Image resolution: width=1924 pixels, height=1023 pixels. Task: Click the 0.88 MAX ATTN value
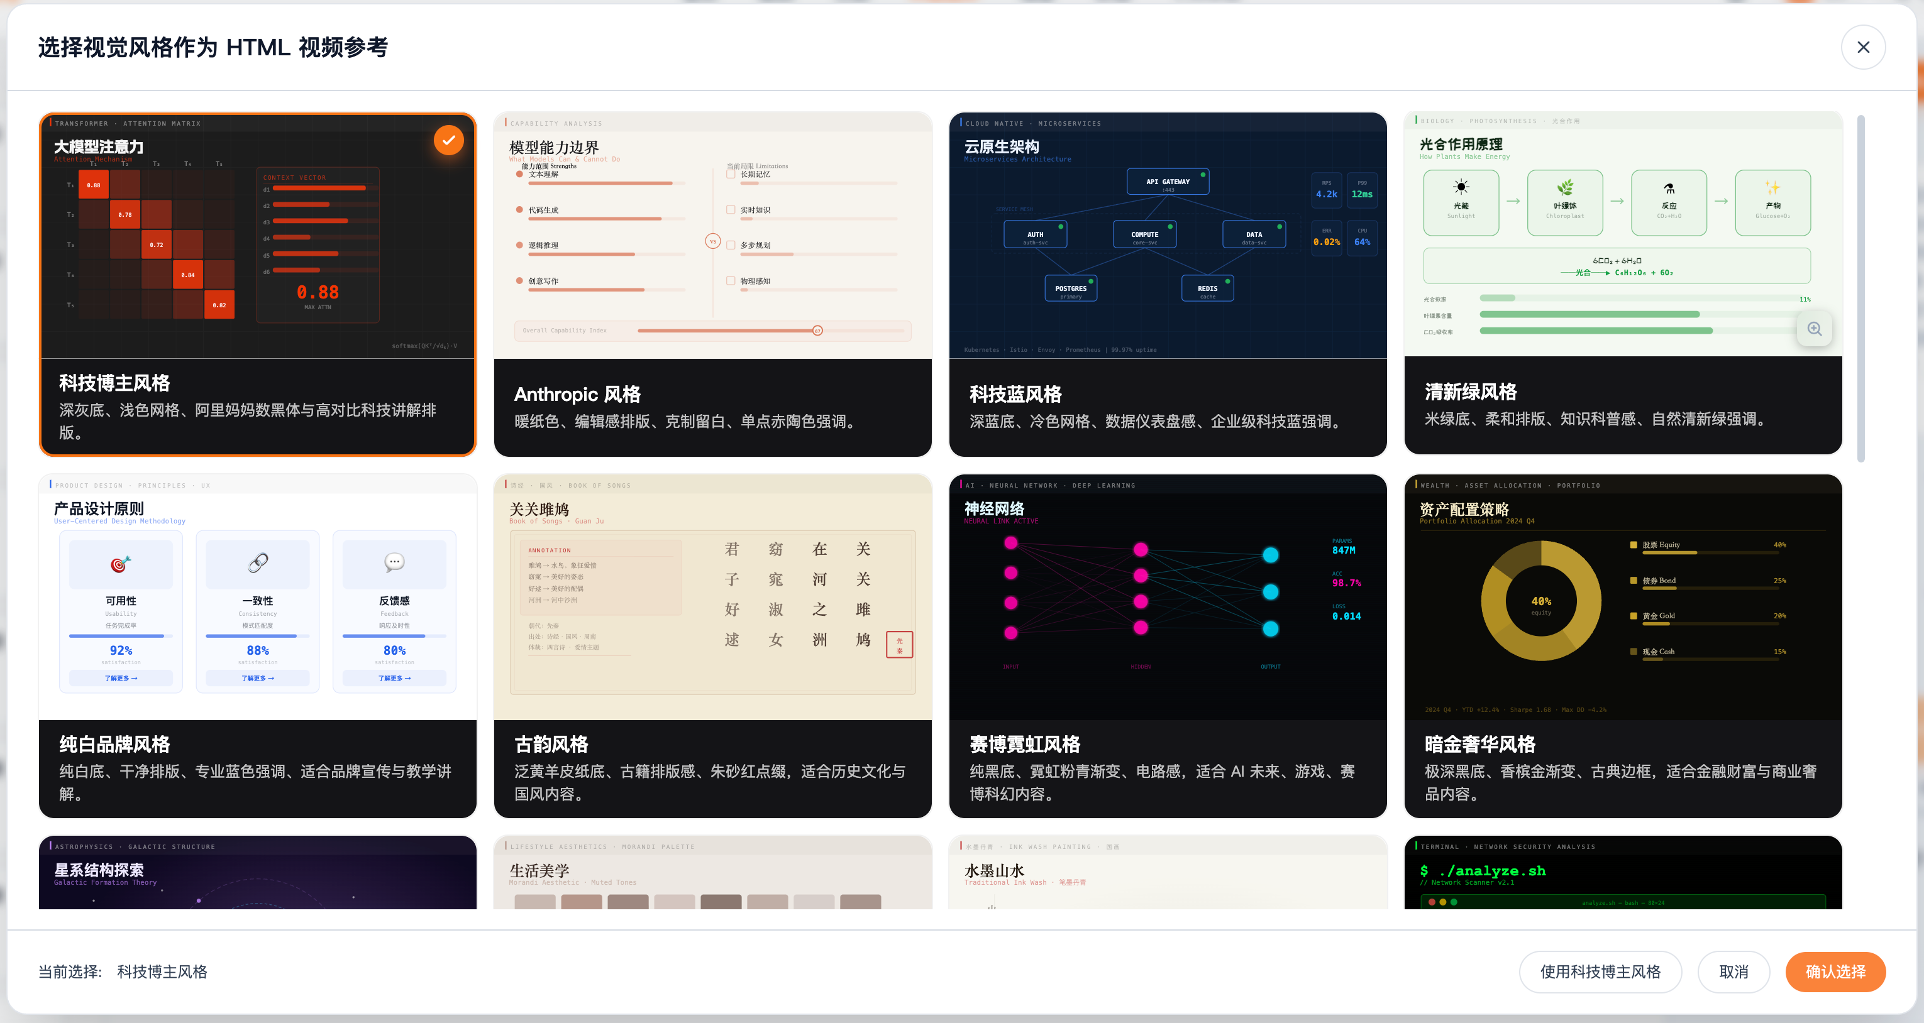[x=318, y=293]
